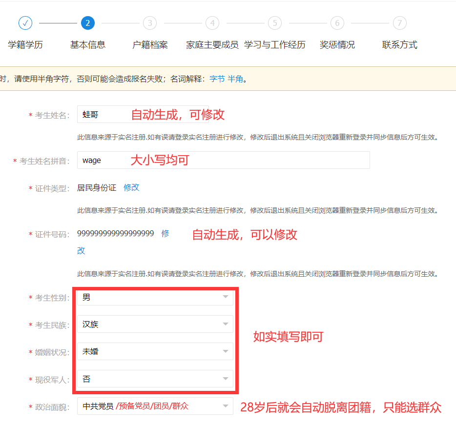The width and height of the screenshot is (456, 426).
Task: Click step 5 circle for 学习与工作经历
Action: coord(274,23)
